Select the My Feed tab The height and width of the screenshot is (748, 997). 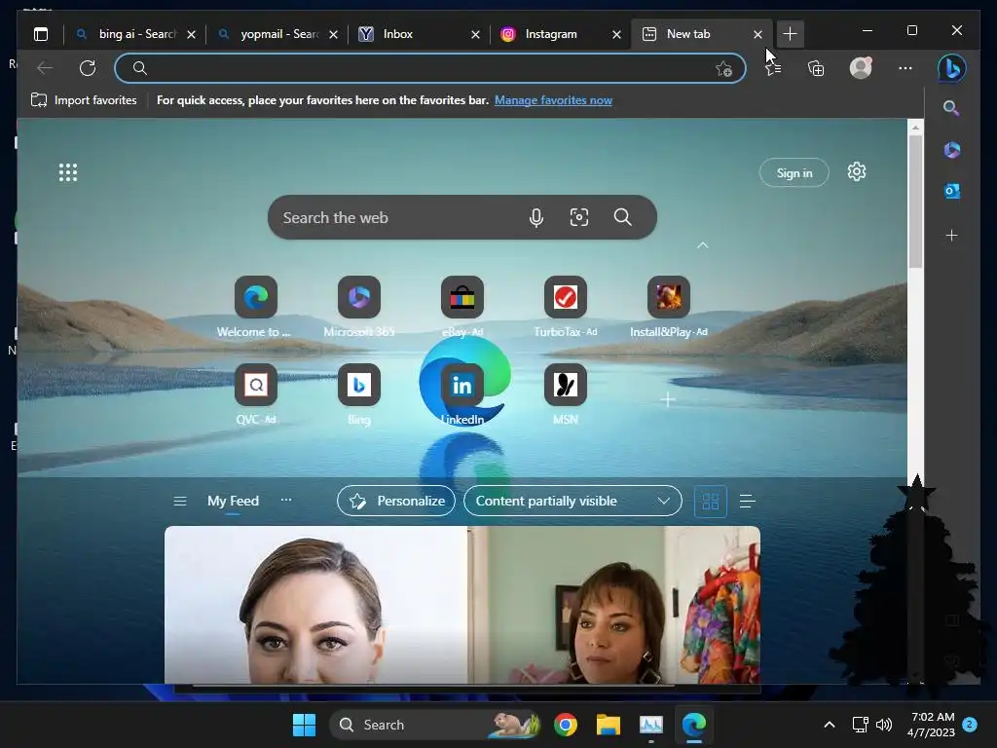[233, 502]
